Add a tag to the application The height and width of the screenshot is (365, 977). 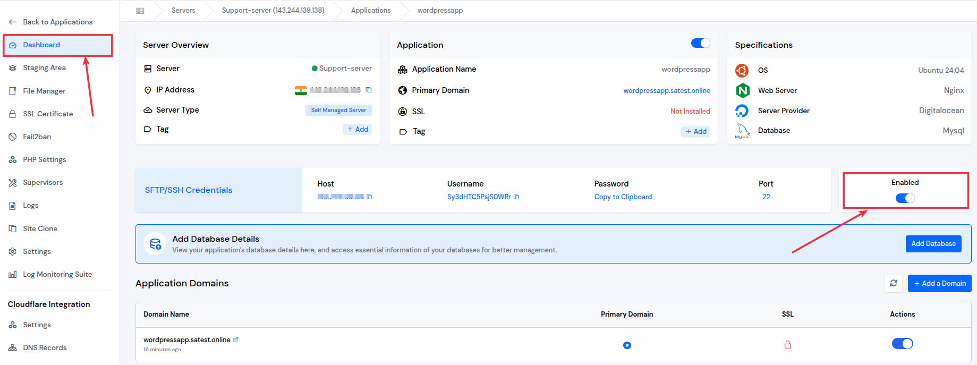pyautogui.click(x=695, y=131)
